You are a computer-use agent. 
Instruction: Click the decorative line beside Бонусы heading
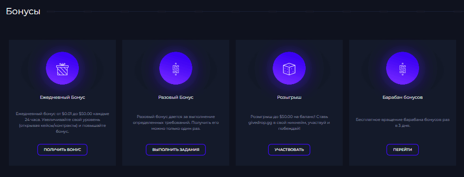click(255, 12)
